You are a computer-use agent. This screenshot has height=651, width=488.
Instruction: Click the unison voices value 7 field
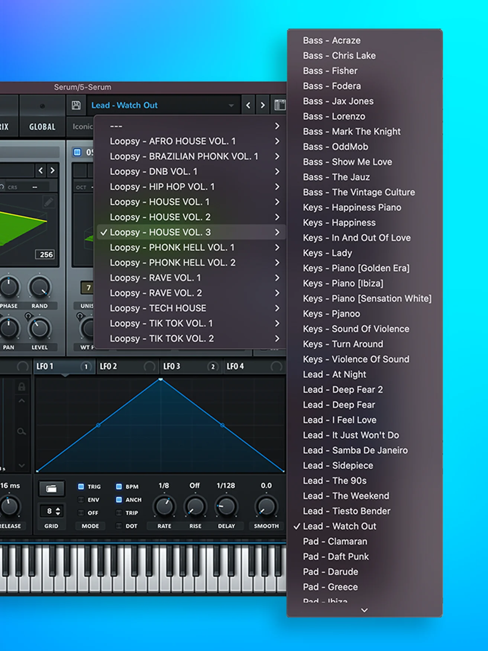88,288
